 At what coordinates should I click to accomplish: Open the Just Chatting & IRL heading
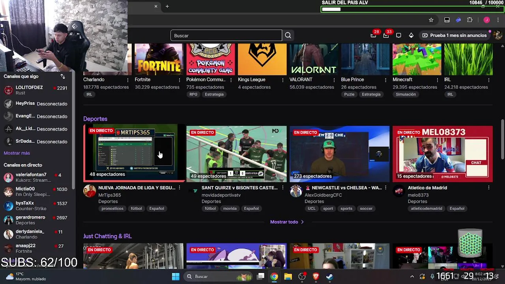tap(107, 236)
